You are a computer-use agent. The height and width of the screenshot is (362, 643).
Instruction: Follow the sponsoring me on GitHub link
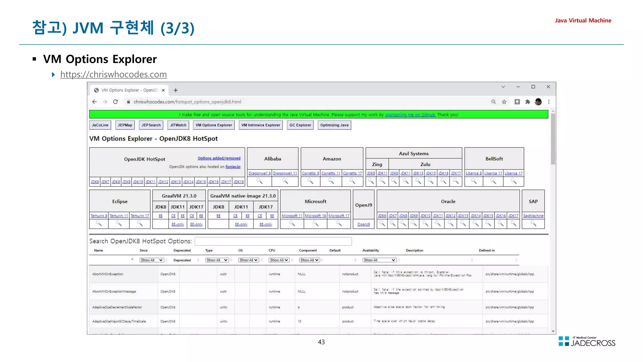(410, 115)
